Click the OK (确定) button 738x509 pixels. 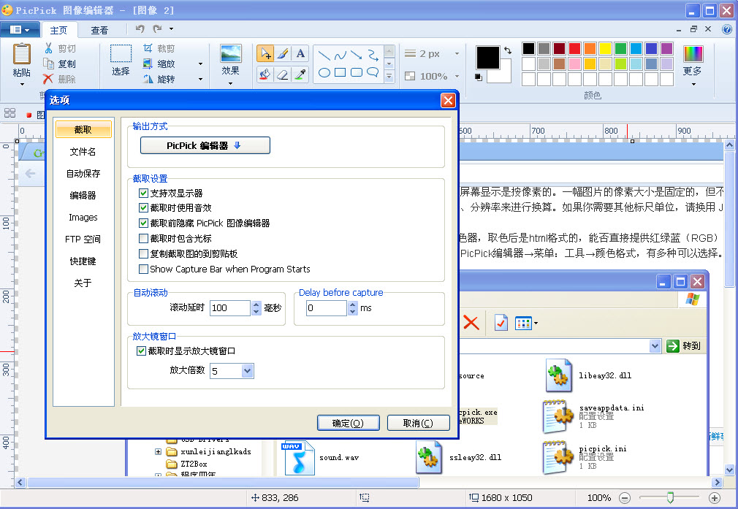click(349, 423)
